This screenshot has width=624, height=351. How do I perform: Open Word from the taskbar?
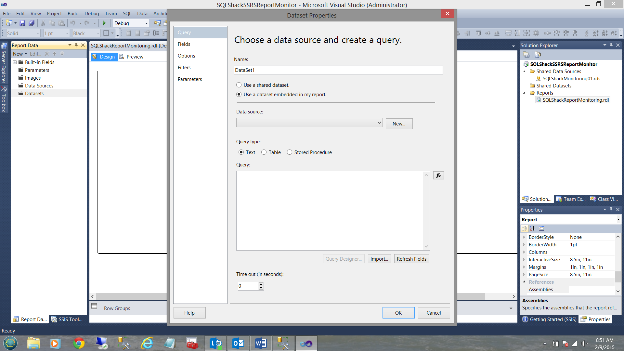coord(261,343)
